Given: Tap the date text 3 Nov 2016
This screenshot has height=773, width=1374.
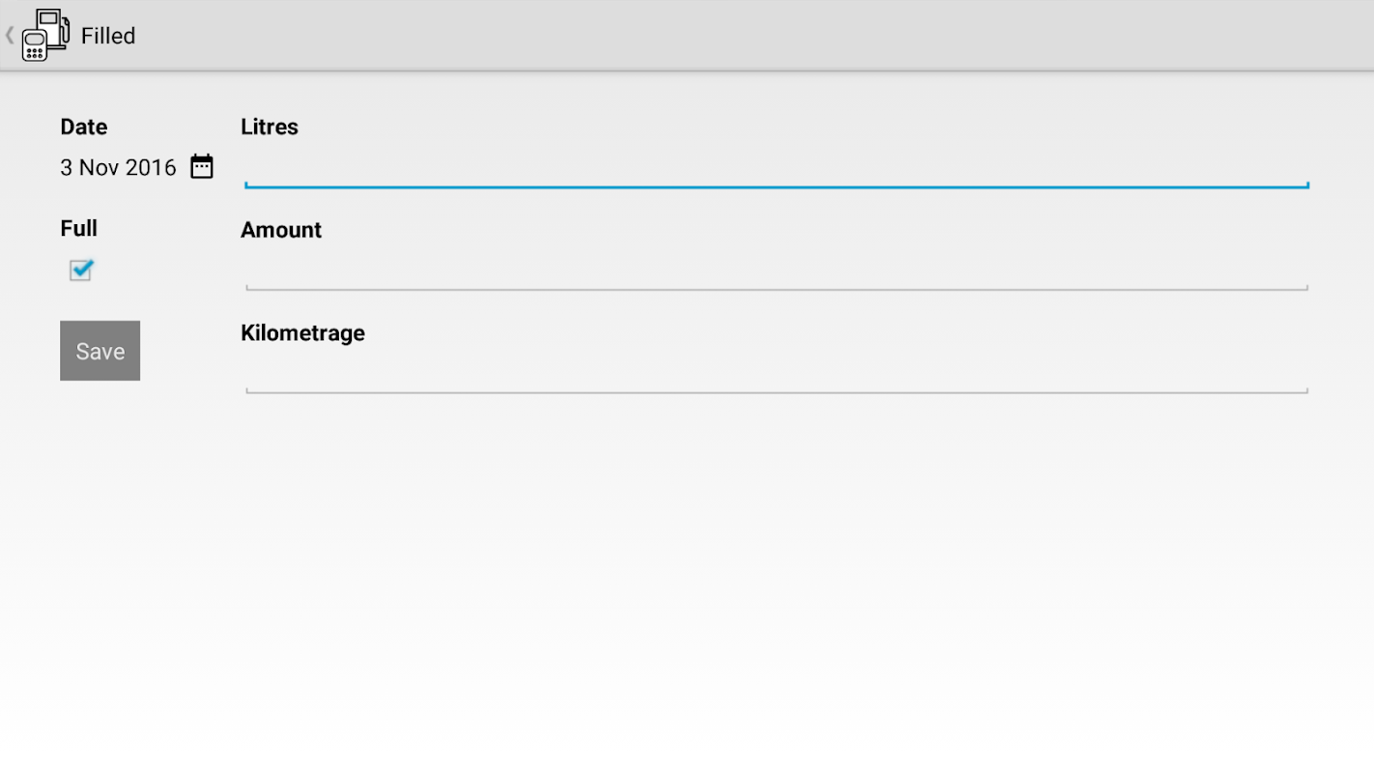Looking at the screenshot, I should coord(118,167).
